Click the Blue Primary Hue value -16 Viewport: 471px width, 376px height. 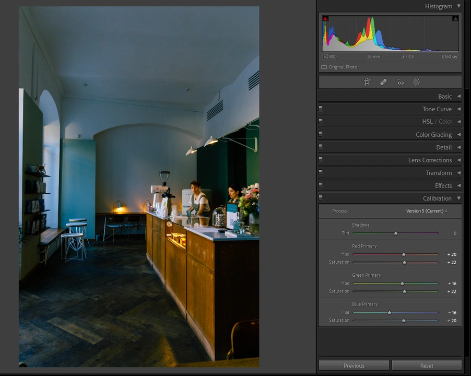(x=452, y=313)
